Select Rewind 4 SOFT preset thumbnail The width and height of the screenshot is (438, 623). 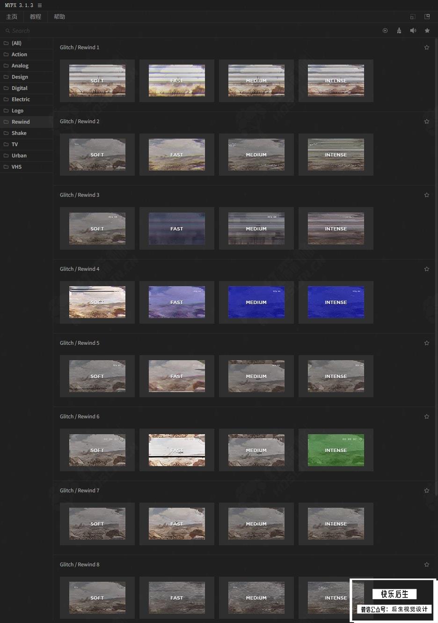(x=97, y=302)
